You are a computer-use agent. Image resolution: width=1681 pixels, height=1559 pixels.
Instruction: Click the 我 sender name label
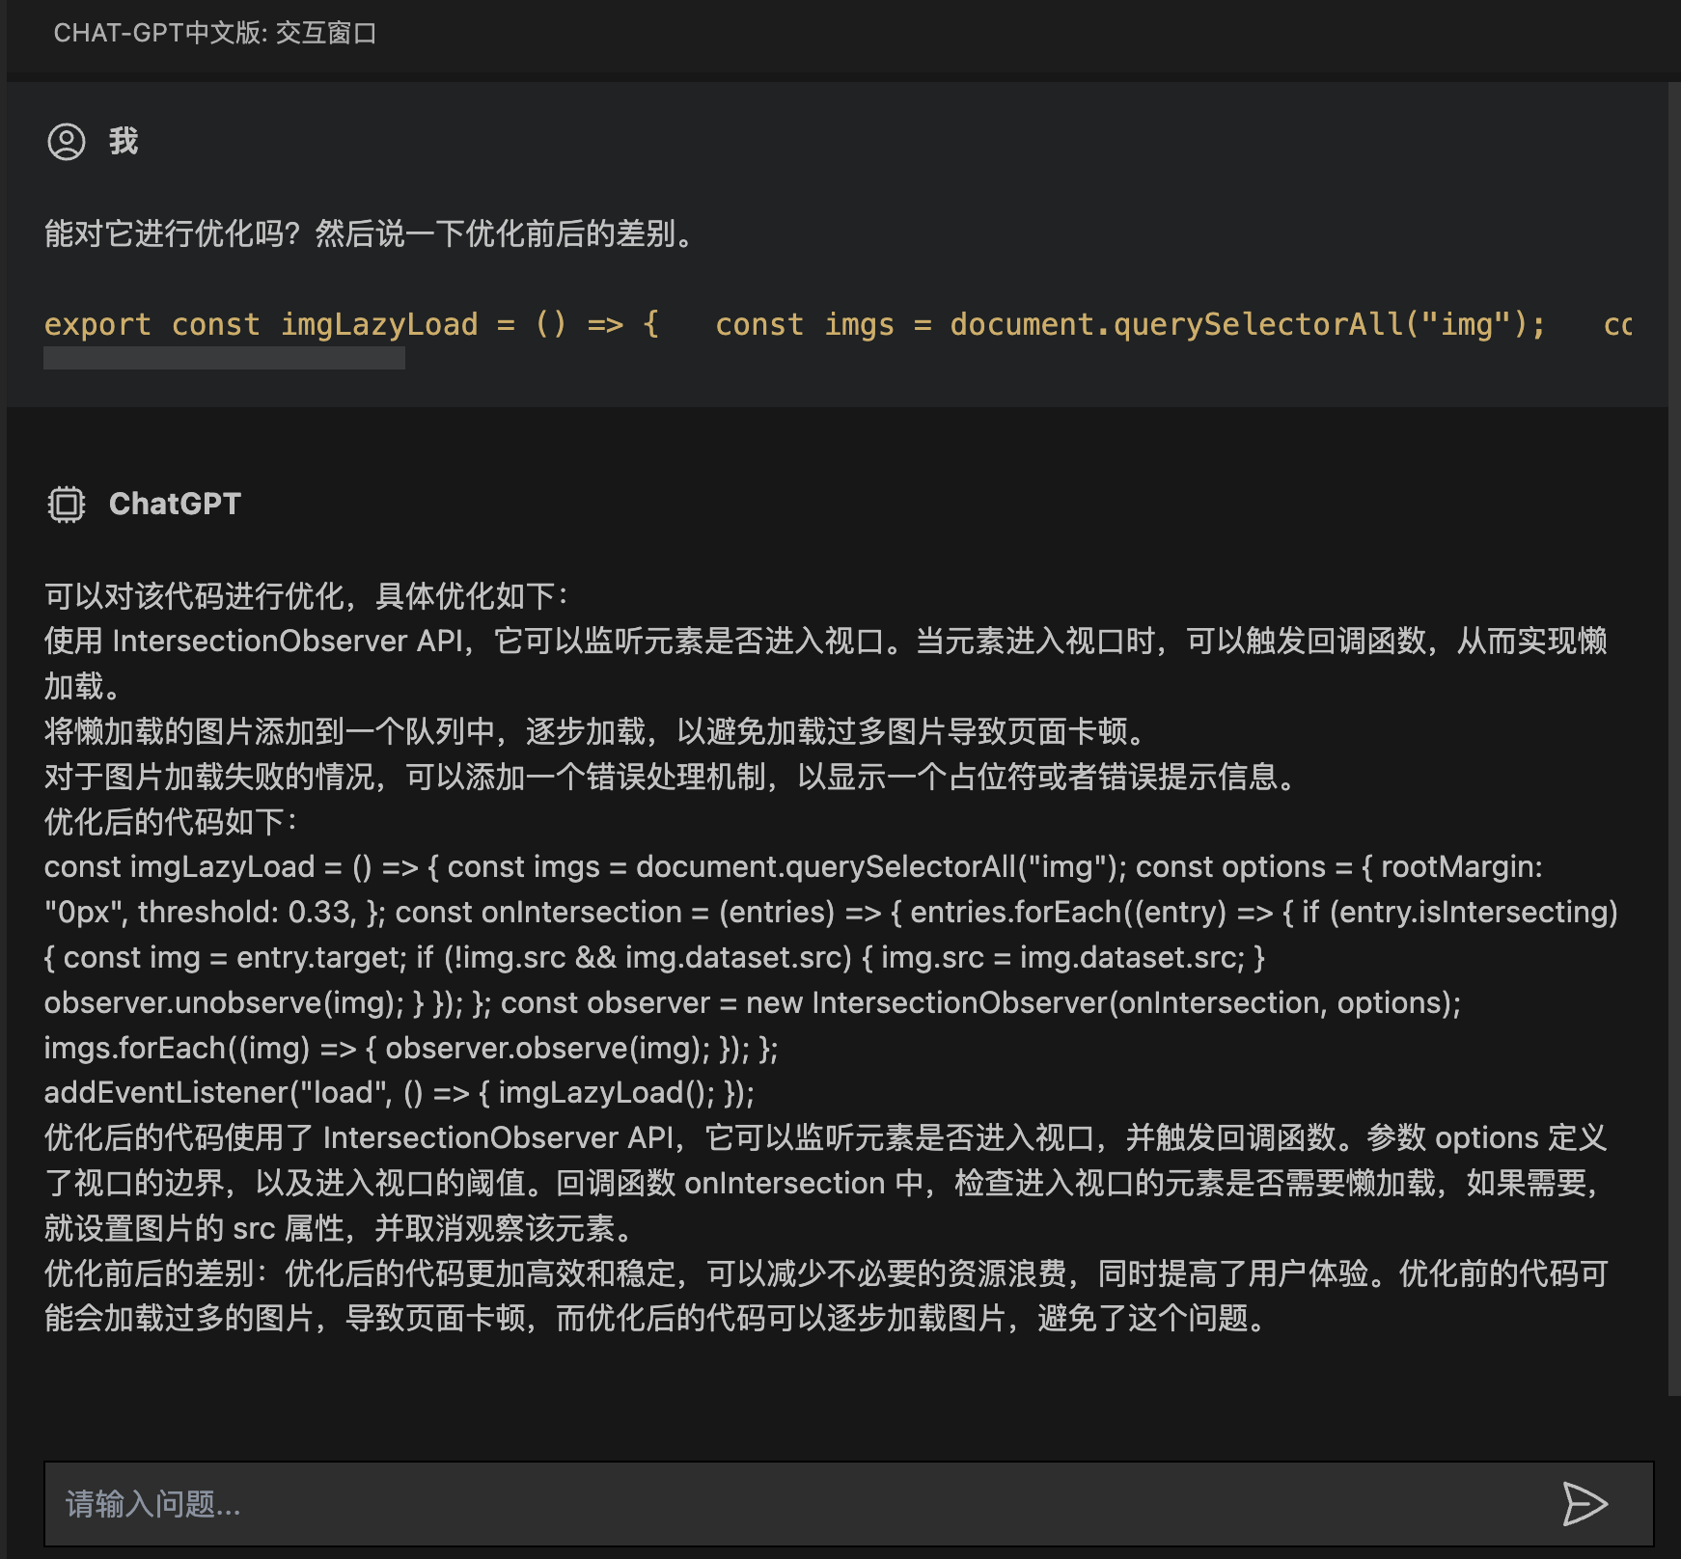124,142
